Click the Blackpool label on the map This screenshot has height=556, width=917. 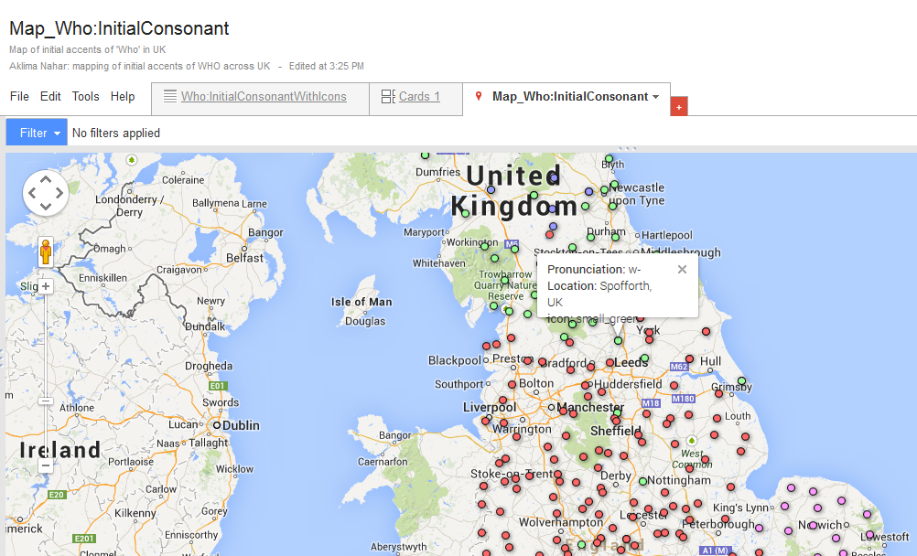454,360
